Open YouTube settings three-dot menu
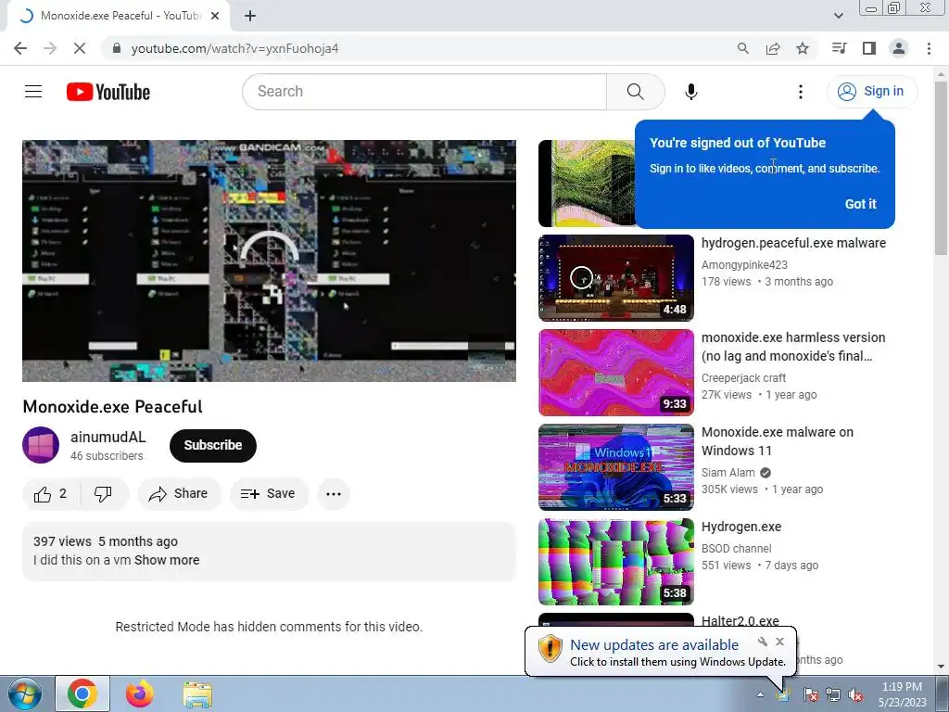Viewport: 949px width, 712px height. (800, 92)
